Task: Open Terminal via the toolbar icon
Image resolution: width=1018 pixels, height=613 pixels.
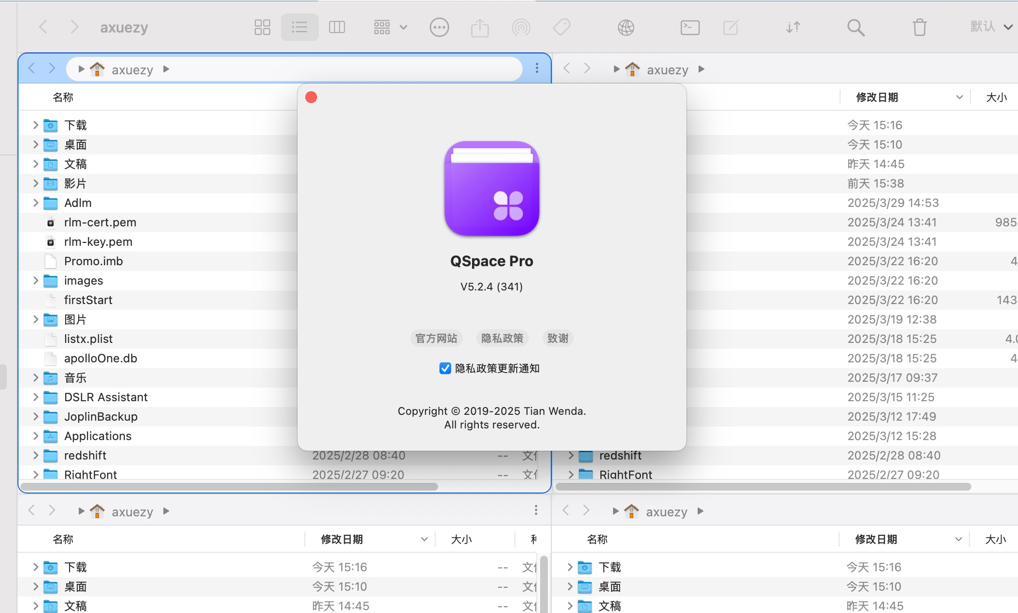Action: [690, 27]
